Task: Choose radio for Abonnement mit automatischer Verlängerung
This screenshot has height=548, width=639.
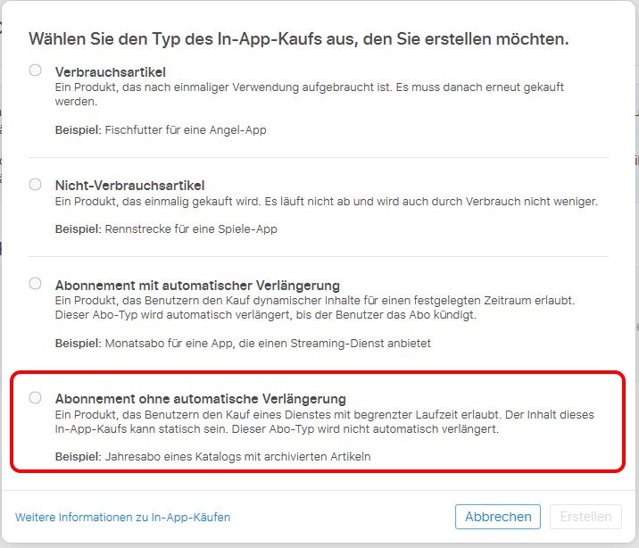Action: (35, 283)
